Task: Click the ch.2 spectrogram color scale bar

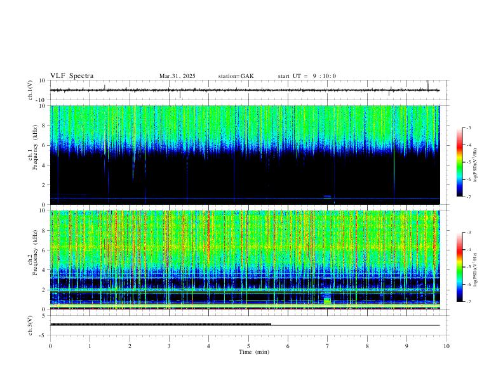Action: (459, 267)
